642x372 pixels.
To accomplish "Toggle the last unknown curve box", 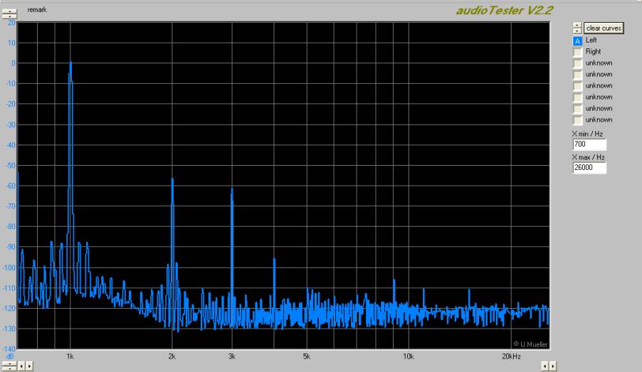I will pos(577,120).
